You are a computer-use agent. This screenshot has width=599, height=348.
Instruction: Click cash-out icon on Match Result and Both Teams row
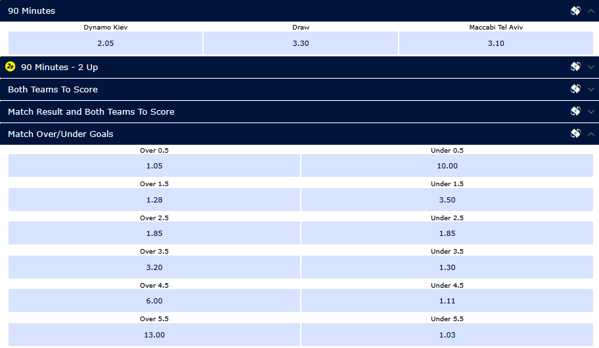click(575, 111)
